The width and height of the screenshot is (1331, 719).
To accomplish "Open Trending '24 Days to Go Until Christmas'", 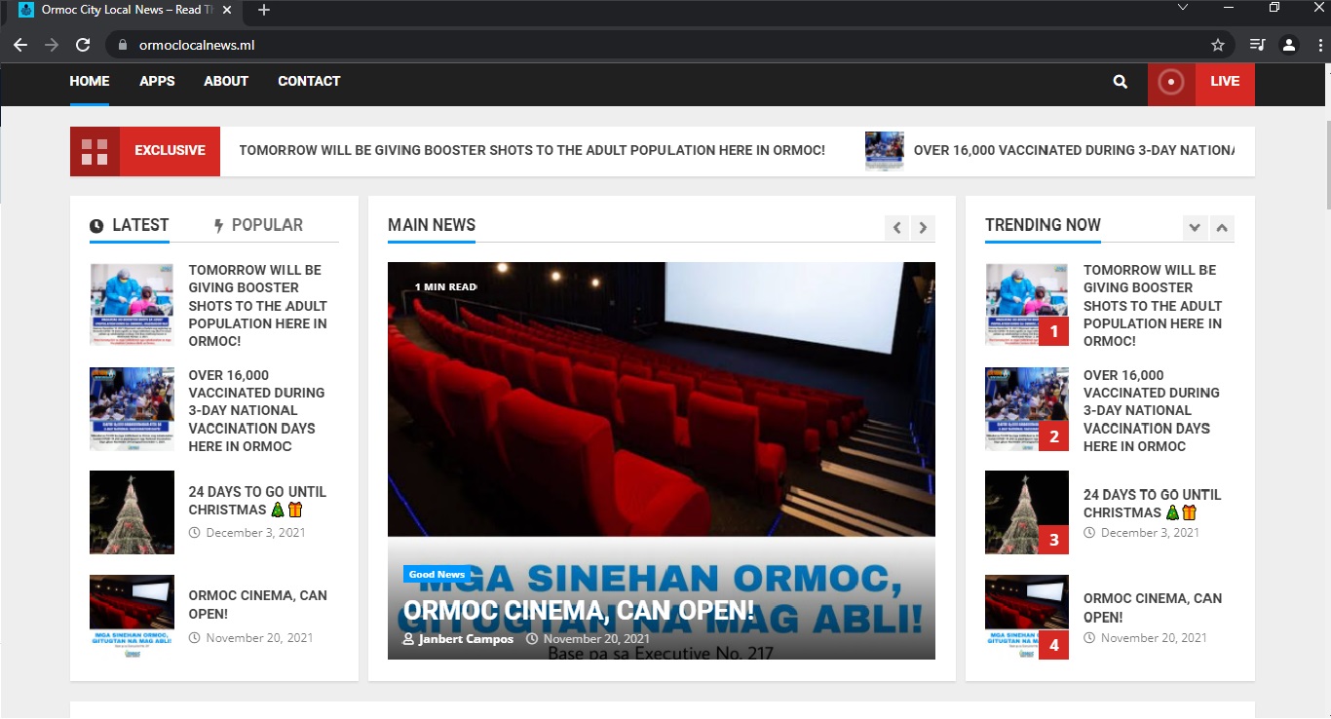I will tap(1152, 504).
